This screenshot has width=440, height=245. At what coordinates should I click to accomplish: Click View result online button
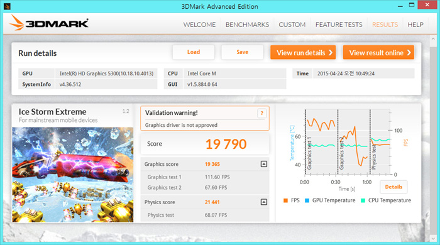378,52
